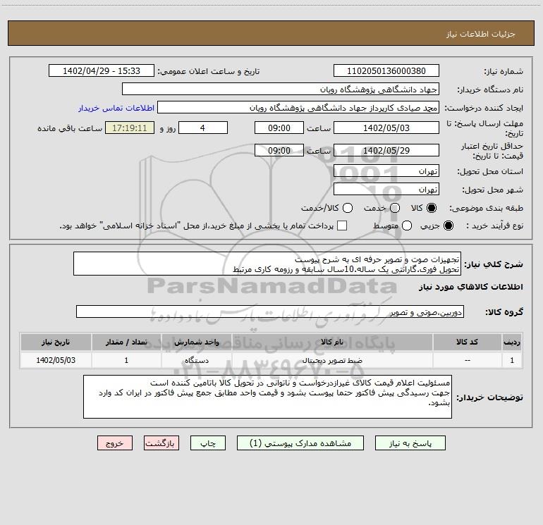The height and width of the screenshot is (525, 543).
Task: Click the ردیف column header
Action: point(512,342)
